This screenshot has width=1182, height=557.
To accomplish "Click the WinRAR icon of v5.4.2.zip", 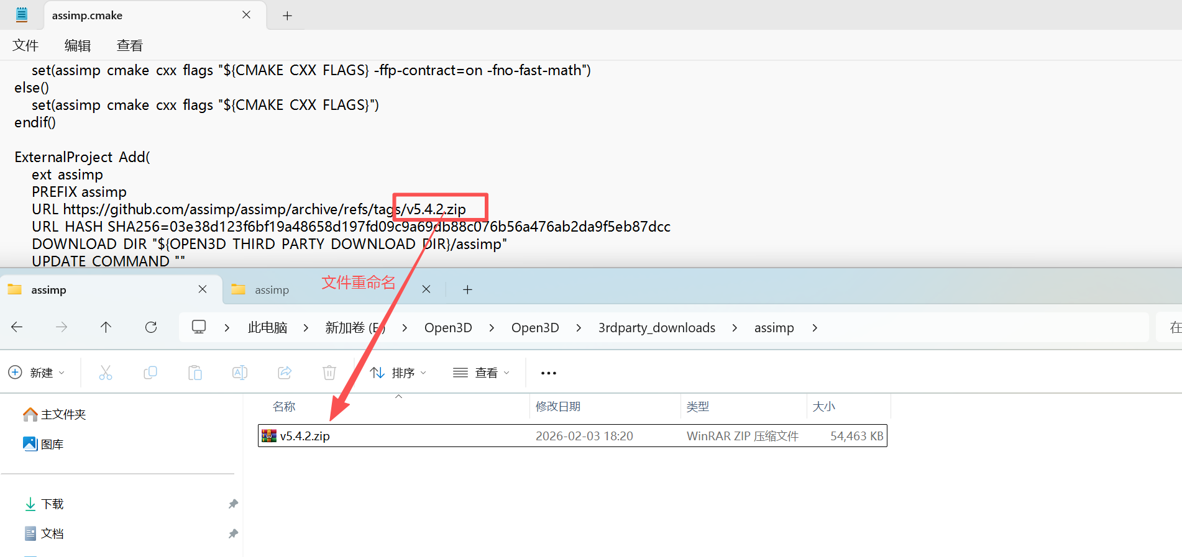I will click(269, 436).
